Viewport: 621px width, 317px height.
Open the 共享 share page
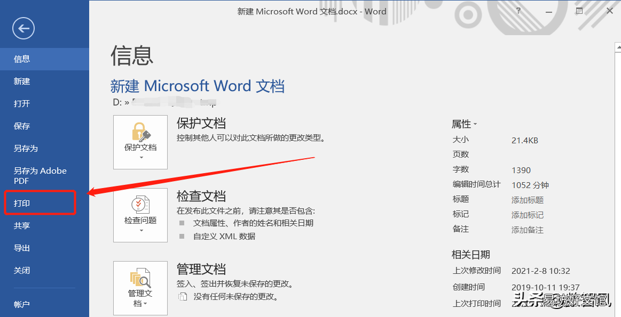tap(44, 226)
